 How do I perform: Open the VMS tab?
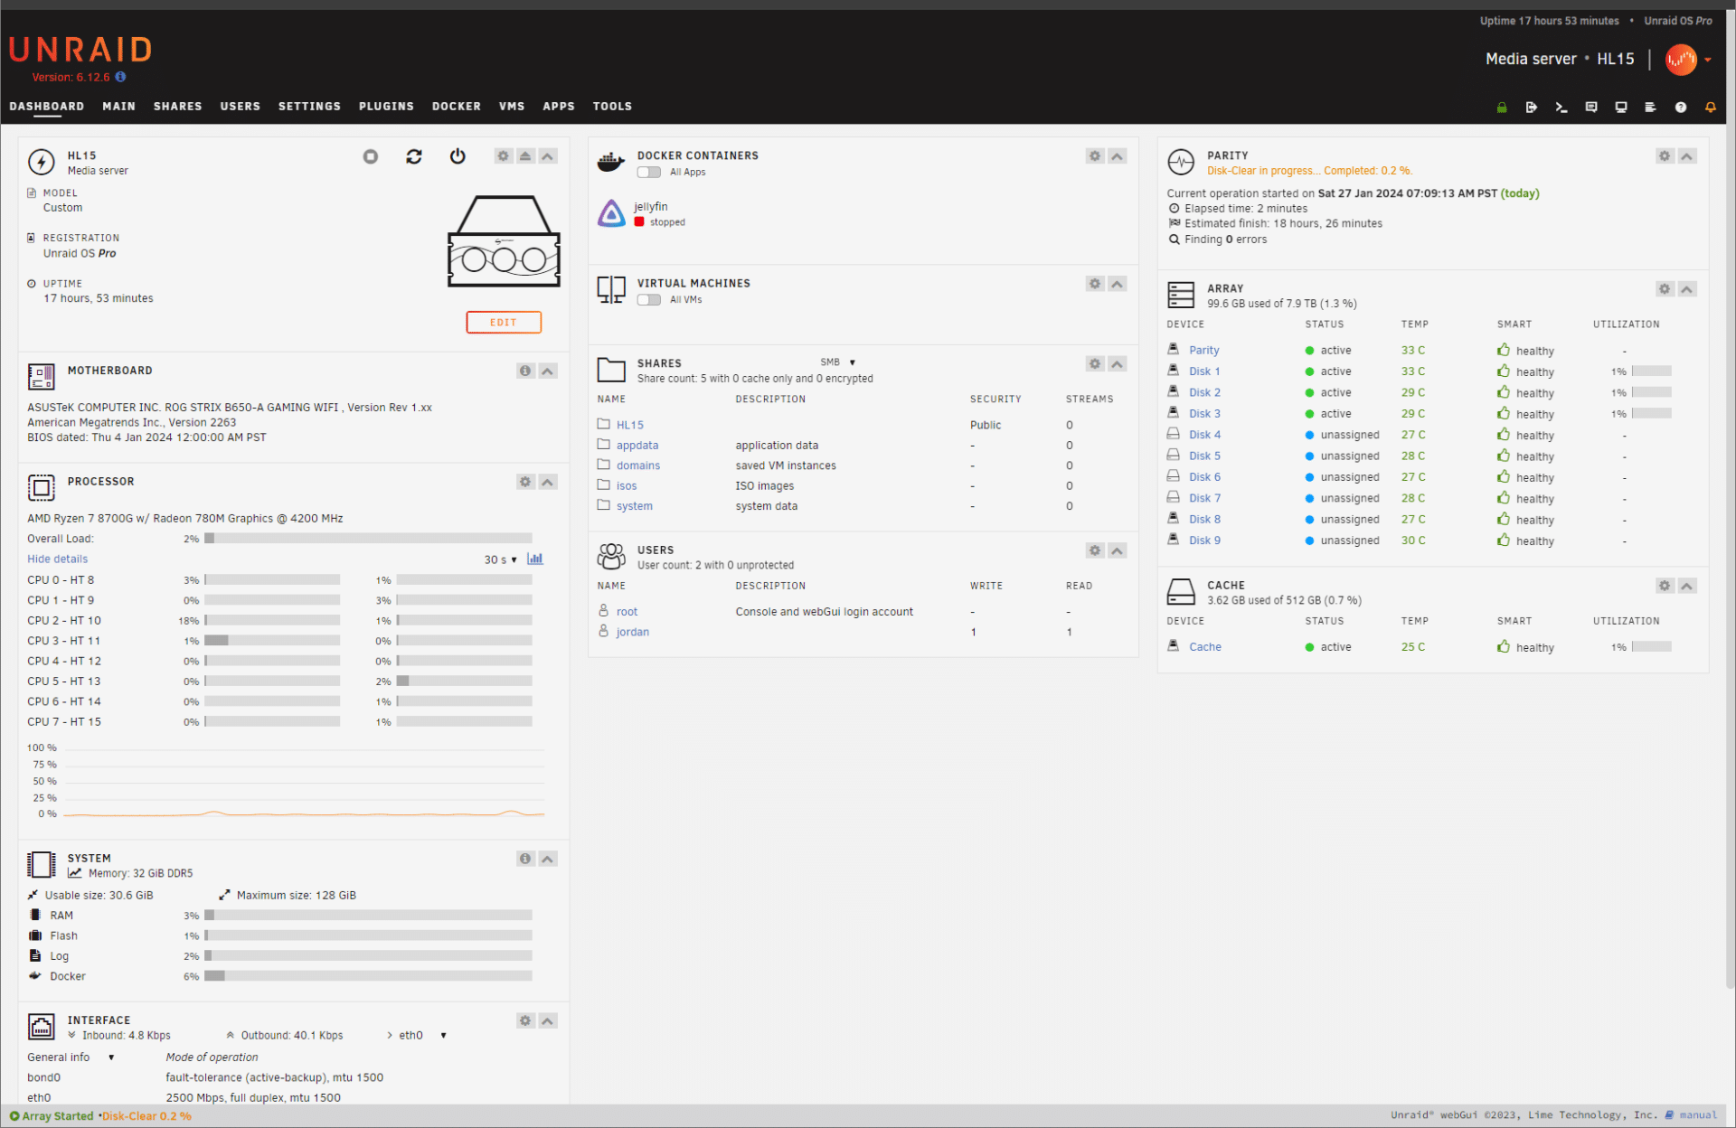click(512, 107)
